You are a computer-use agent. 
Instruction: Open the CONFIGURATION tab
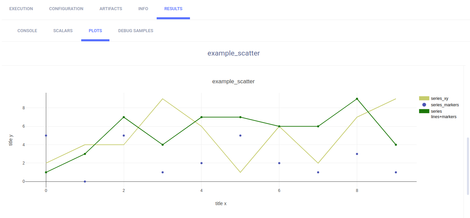(x=66, y=9)
